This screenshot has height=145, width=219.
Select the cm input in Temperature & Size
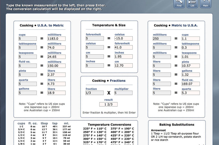(x=95, y=57)
